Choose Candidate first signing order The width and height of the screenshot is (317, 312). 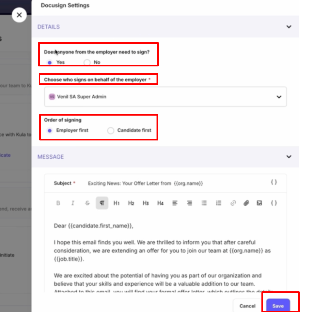(111, 131)
